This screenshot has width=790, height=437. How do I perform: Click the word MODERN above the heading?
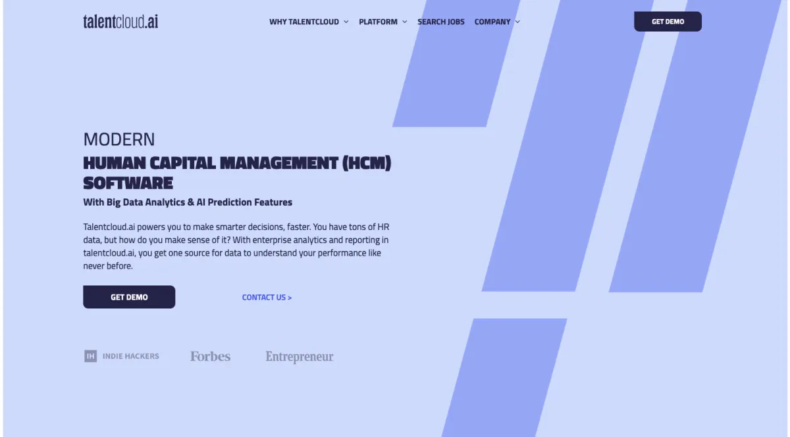point(119,139)
